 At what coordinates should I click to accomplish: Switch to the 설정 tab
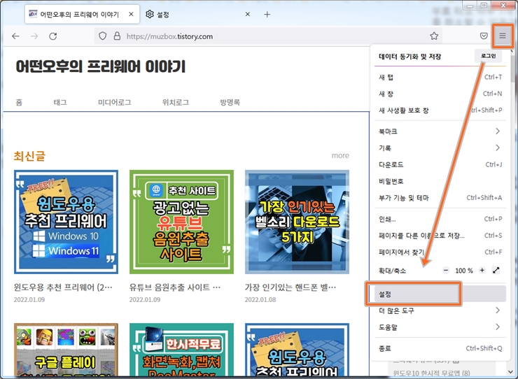(198, 14)
